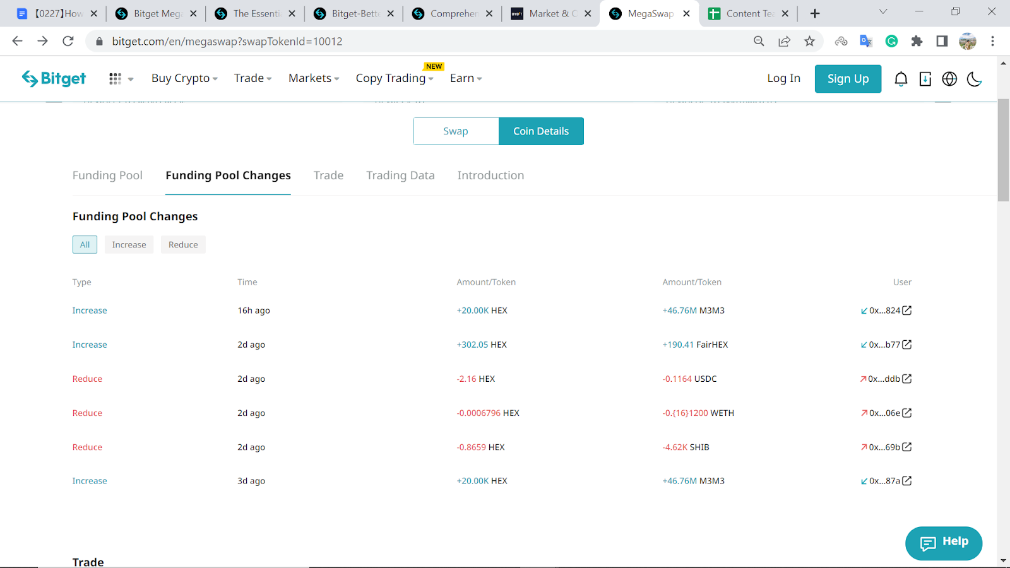Viewport: 1010px width, 568px height.
Task: Open external link for user 0x...87a
Action: (907, 481)
